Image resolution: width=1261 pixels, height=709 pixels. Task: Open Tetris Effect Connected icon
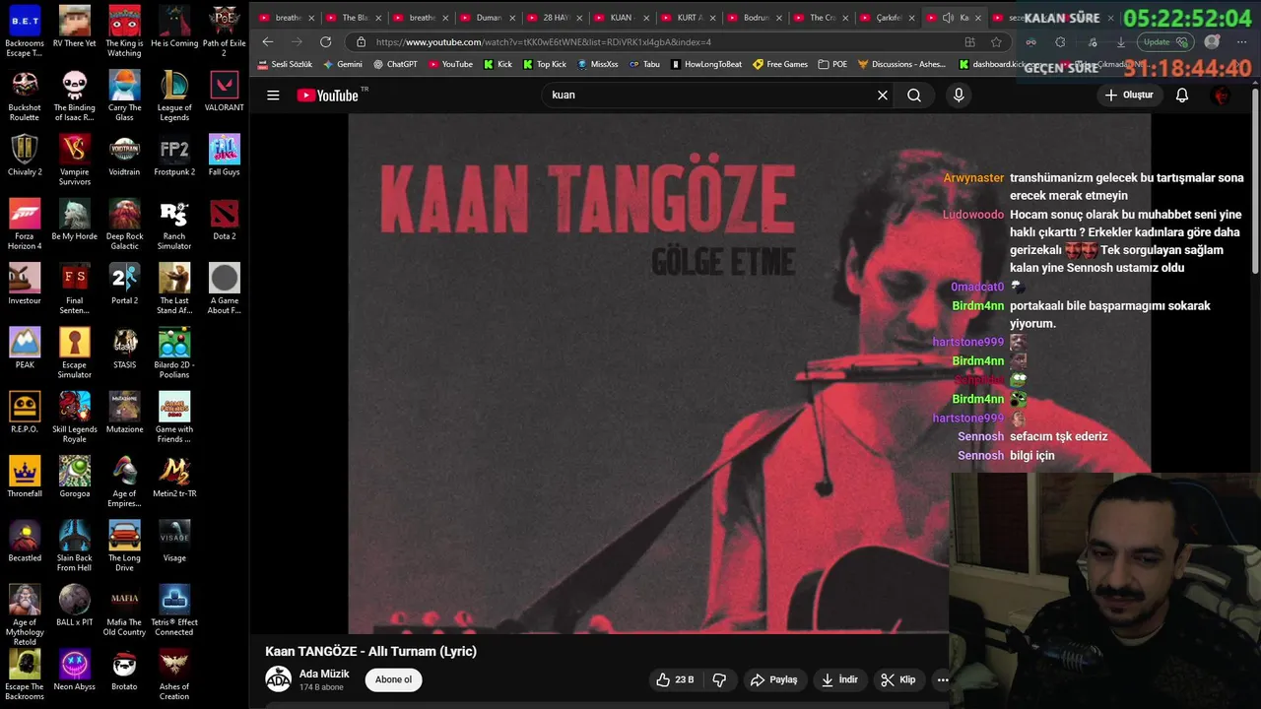coord(174,610)
